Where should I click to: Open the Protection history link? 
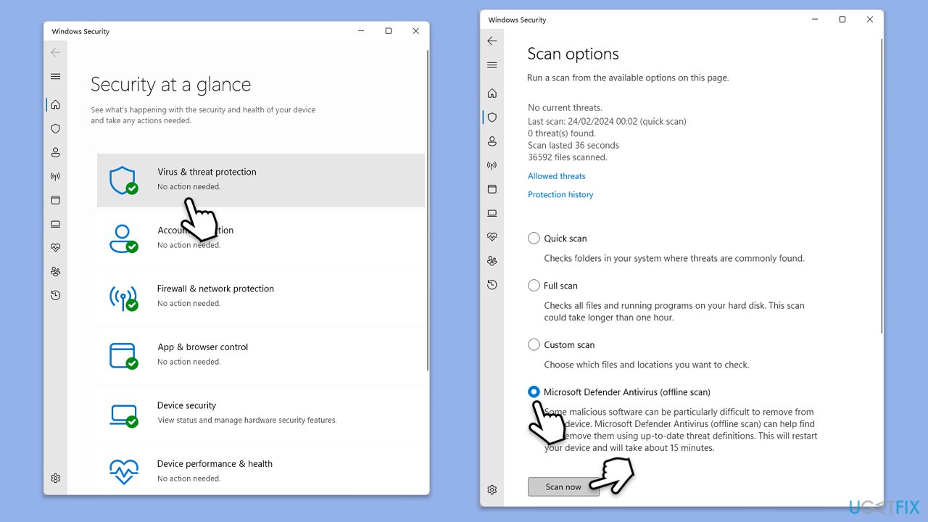point(560,195)
